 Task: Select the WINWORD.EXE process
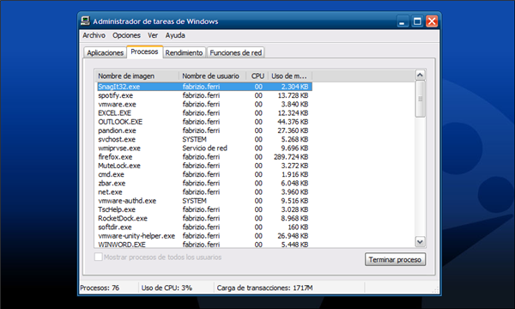[x=204, y=245]
